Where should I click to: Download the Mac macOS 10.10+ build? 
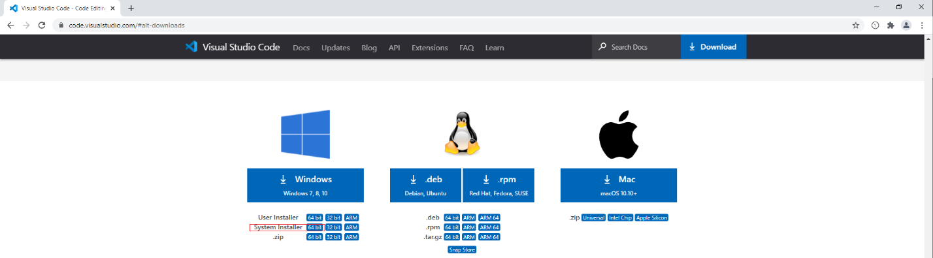(x=619, y=185)
